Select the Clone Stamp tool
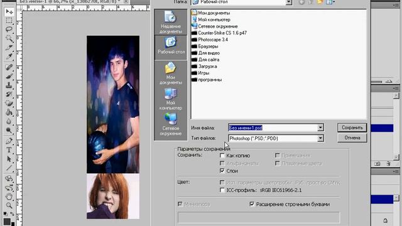The width and height of the screenshot is (402, 226). (x=9, y=85)
